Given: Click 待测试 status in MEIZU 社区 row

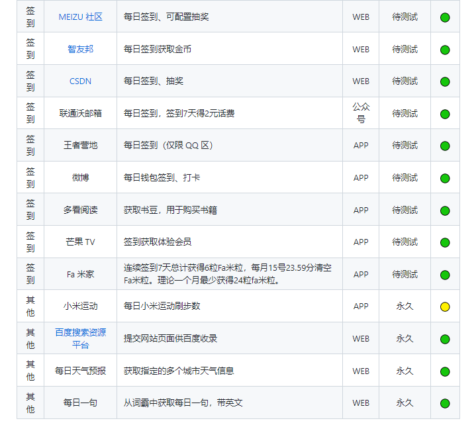Looking at the screenshot, I should [405, 17].
